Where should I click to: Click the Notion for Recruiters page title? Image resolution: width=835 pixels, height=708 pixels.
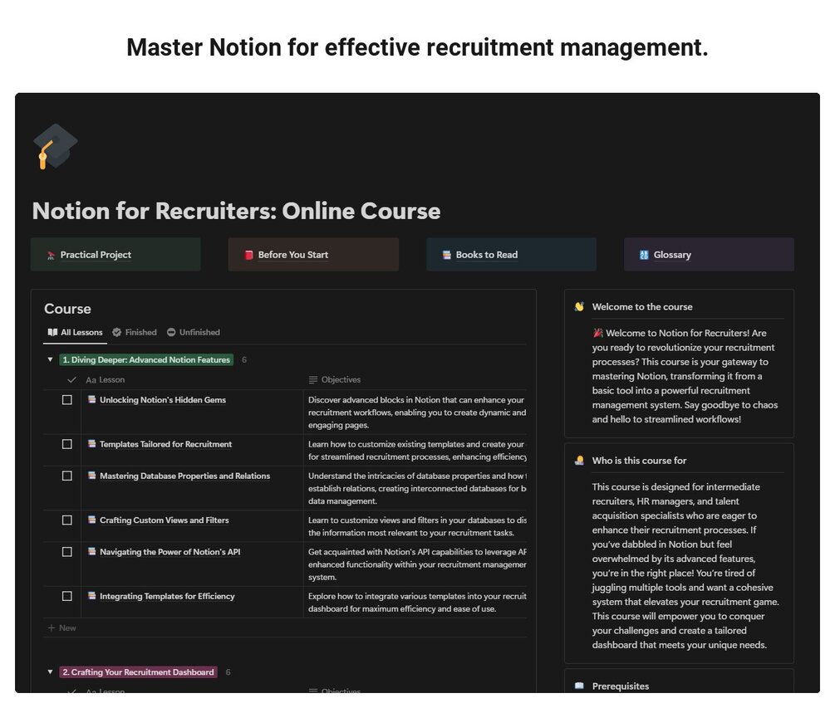(237, 211)
